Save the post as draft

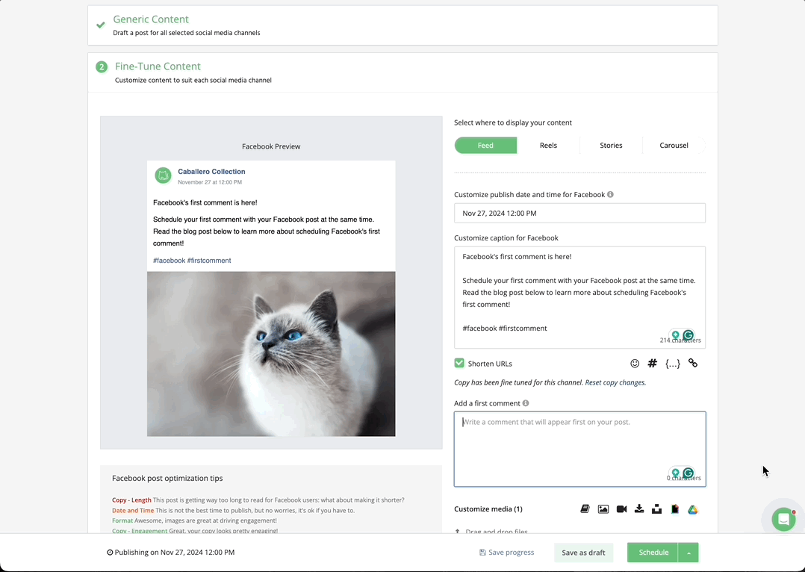coord(583,553)
